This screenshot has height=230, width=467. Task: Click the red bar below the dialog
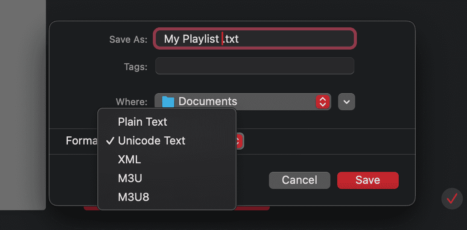[x=256, y=208]
